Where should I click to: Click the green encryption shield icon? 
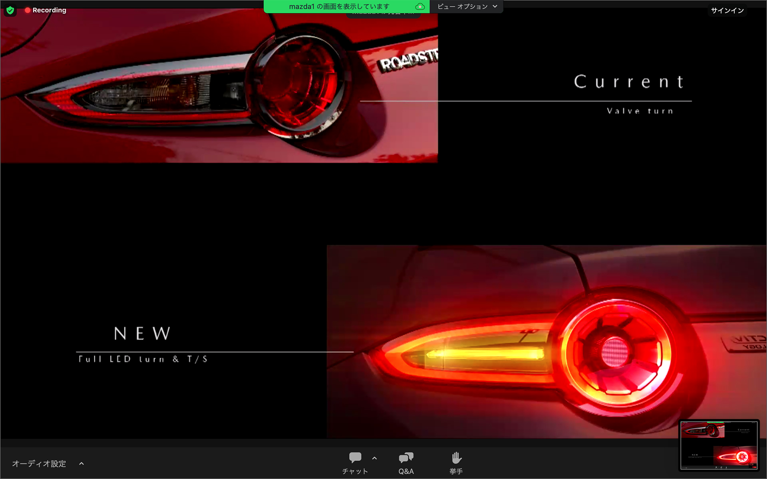coord(10,10)
